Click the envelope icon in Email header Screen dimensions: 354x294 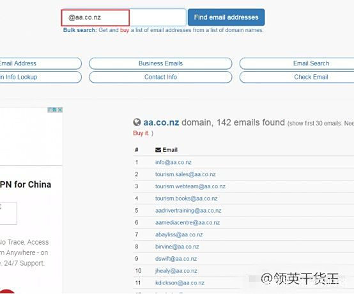click(x=158, y=150)
